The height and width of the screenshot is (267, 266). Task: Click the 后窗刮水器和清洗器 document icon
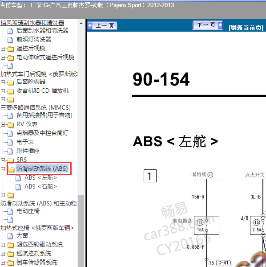point(10,31)
